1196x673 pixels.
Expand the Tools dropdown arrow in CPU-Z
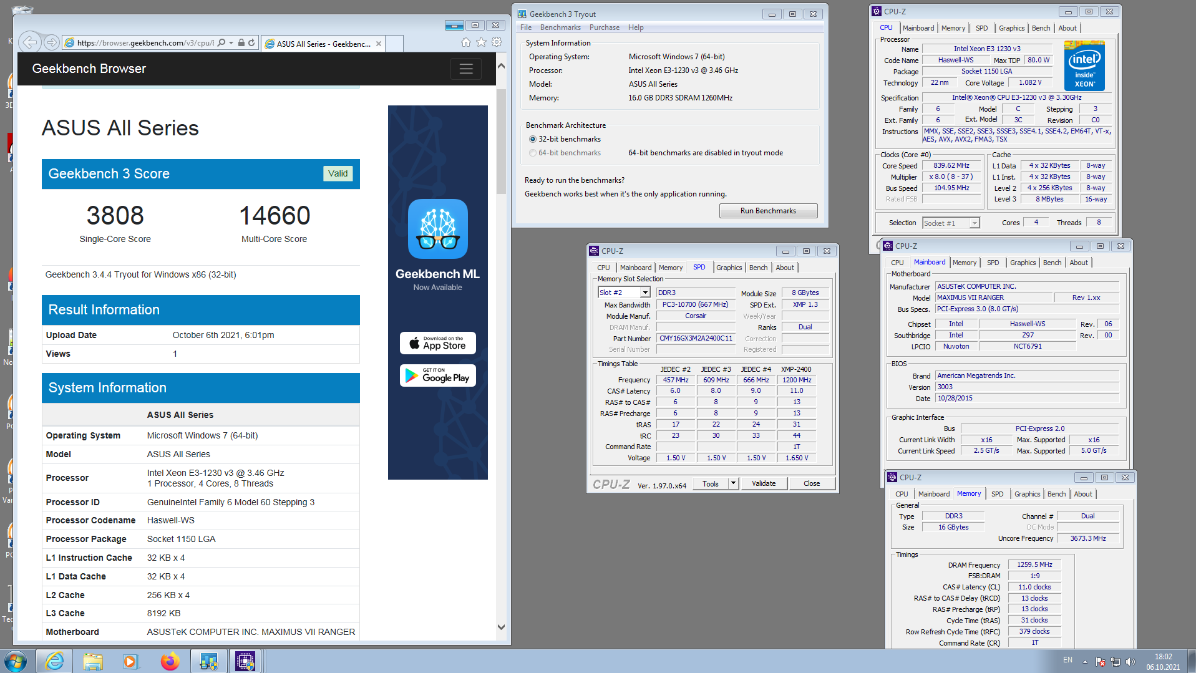click(733, 483)
